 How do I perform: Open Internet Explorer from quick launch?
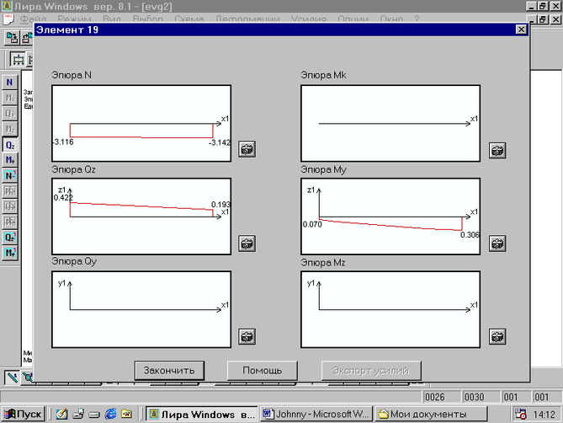pos(110,414)
